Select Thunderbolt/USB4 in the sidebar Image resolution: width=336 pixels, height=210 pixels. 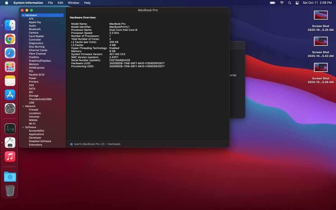point(40,99)
